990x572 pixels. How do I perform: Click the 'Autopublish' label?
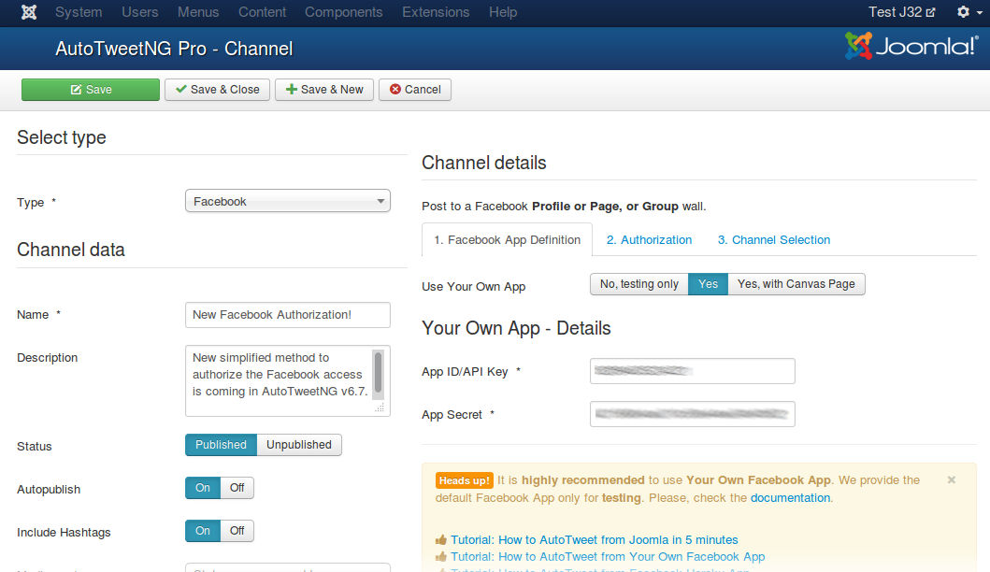[x=49, y=490]
